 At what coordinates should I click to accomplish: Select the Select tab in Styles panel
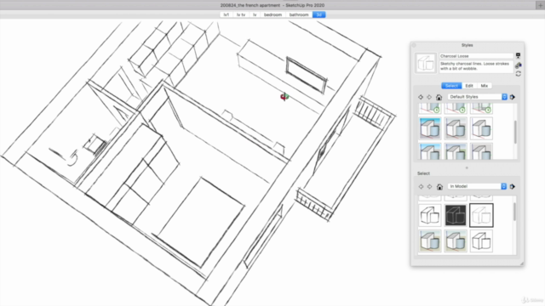click(x=451, y=86)
